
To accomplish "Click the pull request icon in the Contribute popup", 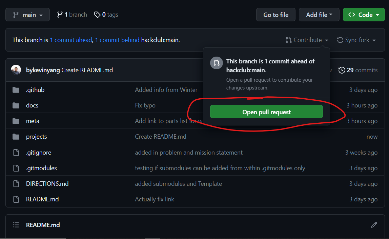I will [217, 63].
